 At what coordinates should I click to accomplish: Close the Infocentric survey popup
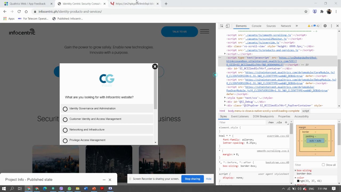155,66
